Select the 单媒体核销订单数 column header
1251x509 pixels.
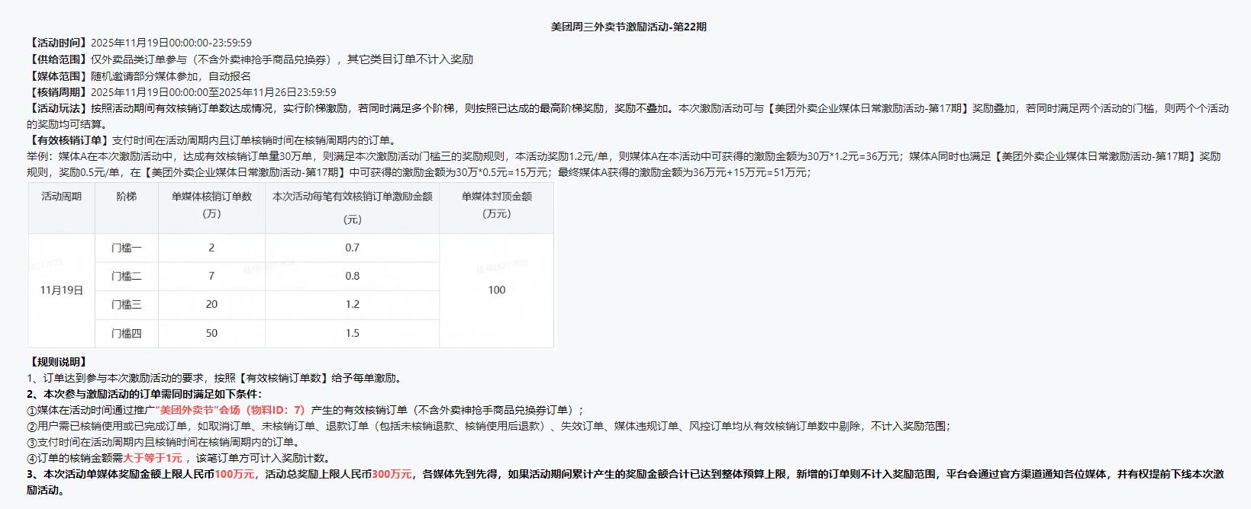coord(211,197)
